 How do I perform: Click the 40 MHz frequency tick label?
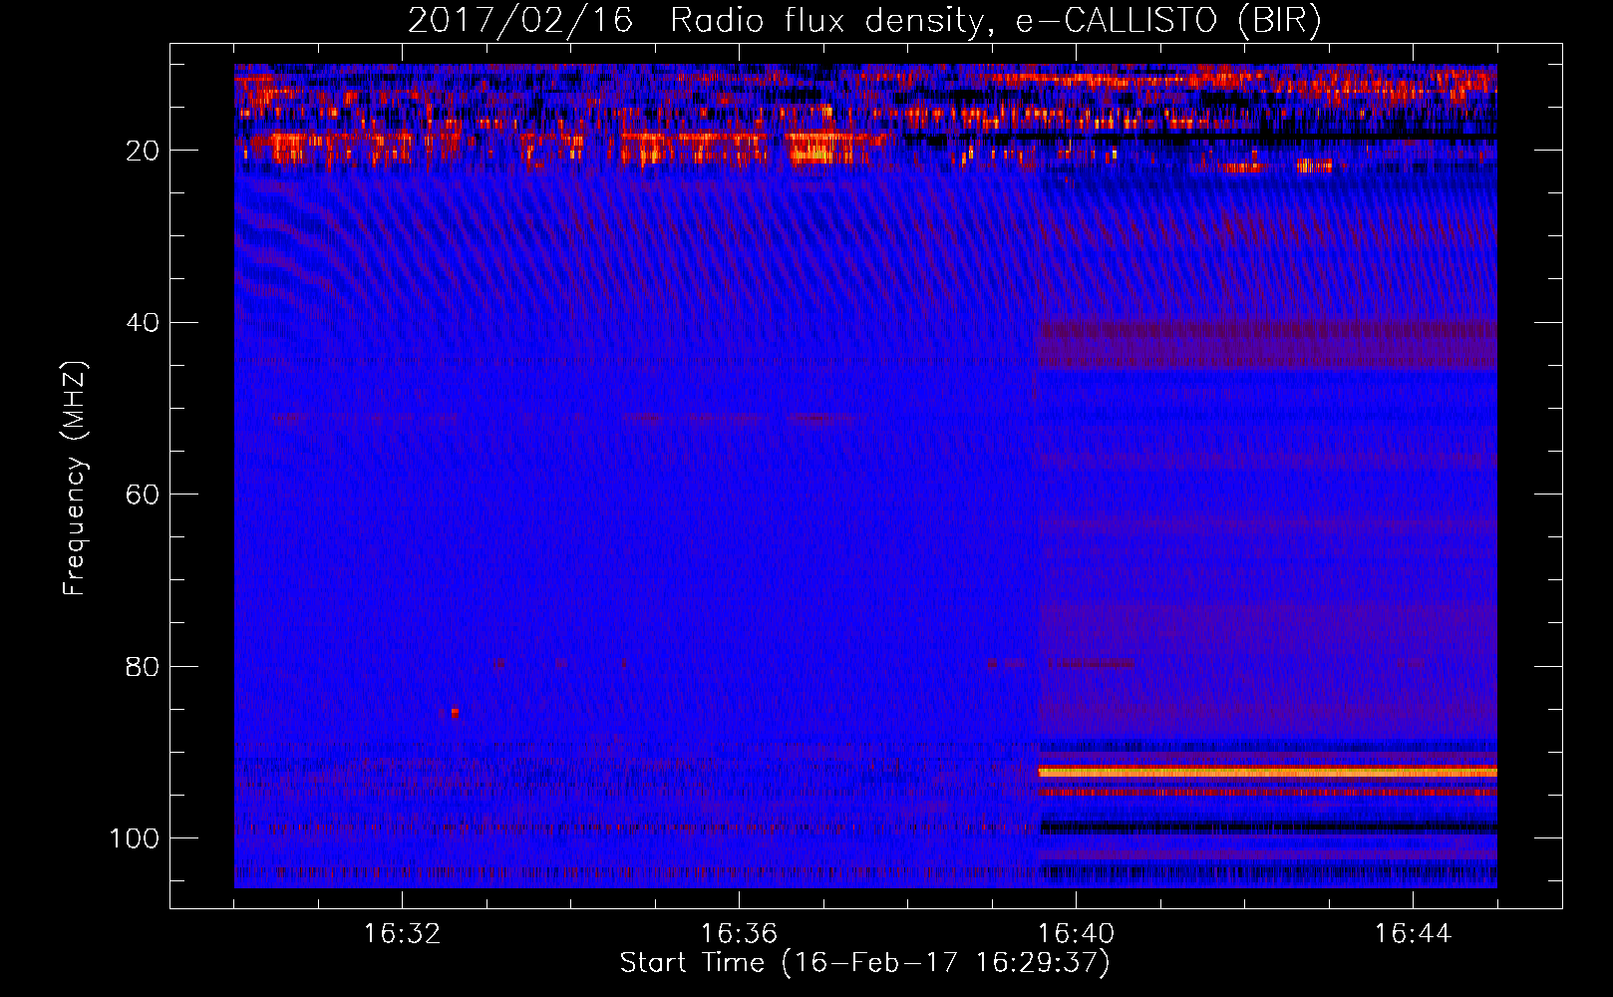[143, 323]
